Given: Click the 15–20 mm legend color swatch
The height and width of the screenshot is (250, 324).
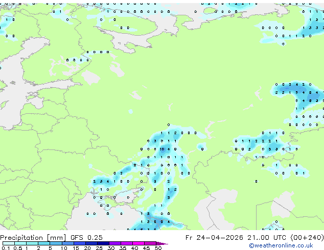Looking at the screenshot, I should coord(80,243).
